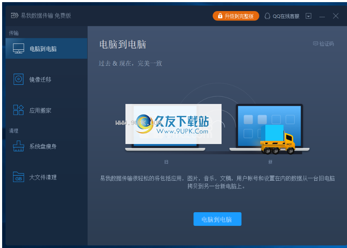Image resolution: width=347 pixels, height=248 pixels.
Task: Click the GB folder icon for 大文件清理
Action: click(x=19, y=177)
